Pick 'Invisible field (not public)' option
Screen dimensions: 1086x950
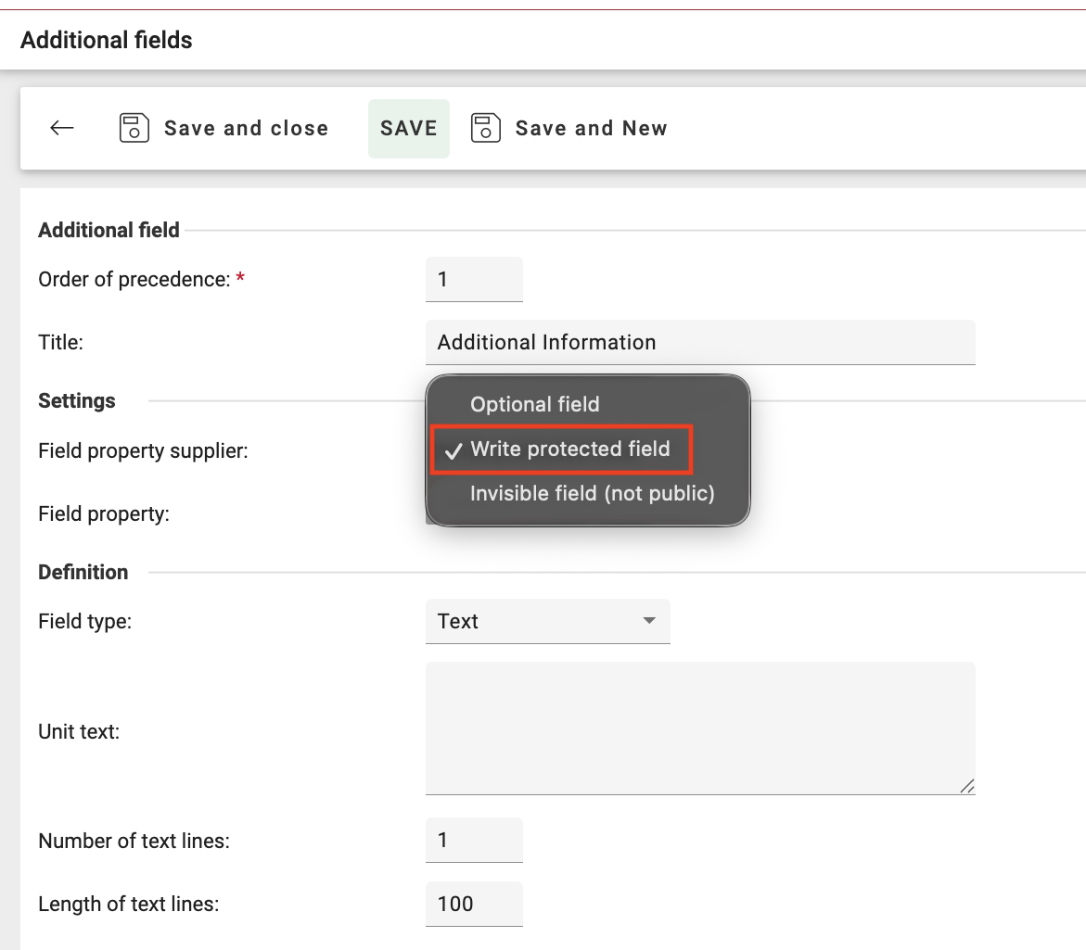592,493
